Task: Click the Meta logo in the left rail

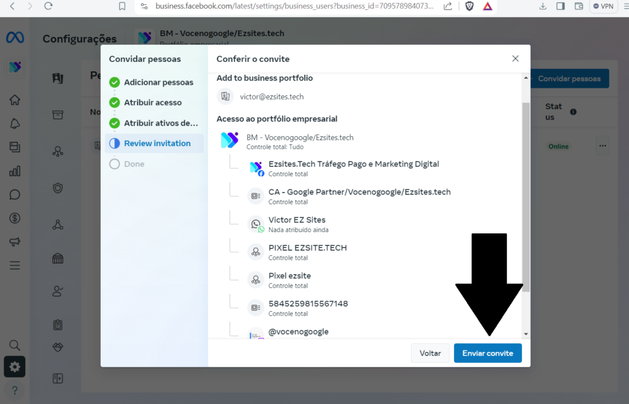Action: (15, 37)
